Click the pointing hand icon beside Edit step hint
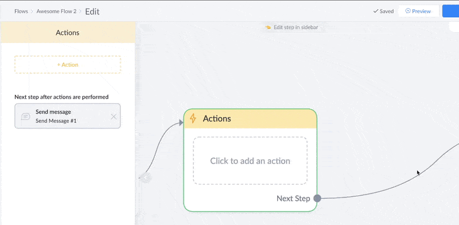Screen dimensions: 459x225 tap(268, 27)
